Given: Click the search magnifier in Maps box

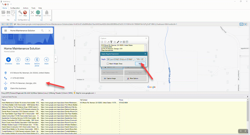Looking at the screenshot, I should coord(43,31).
